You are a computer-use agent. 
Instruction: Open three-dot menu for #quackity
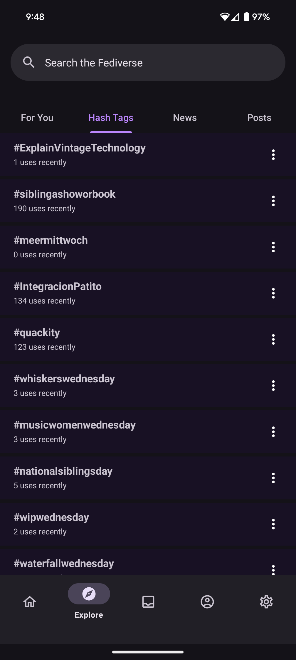pyautogui.click(x=273, y=339)
